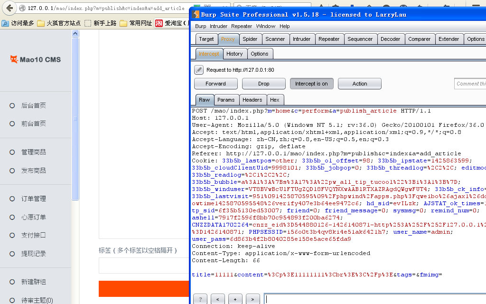Open 支付接口 in the sidebar
This screenshot has height=304, width=486.
click(x=34, y=235)
